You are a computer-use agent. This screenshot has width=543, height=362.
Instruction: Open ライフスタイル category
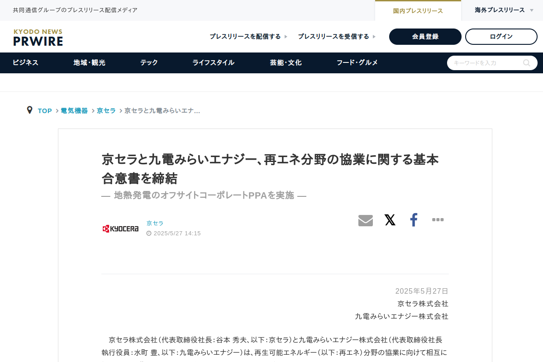[213, 63]
